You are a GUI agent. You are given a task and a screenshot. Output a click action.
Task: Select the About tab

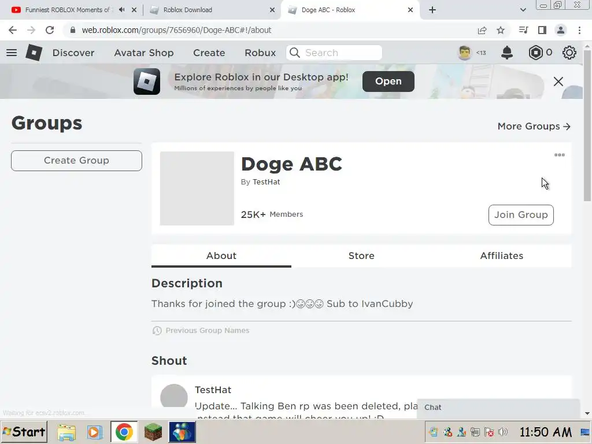tap(221, 256)
